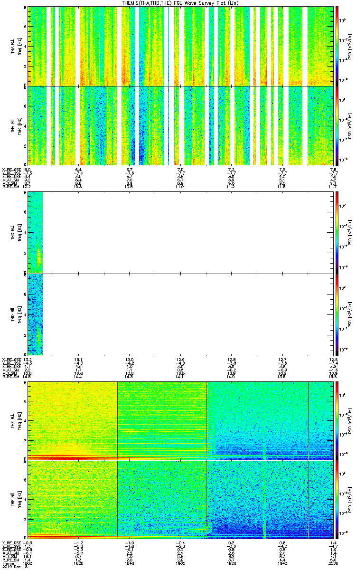Click the vertical red line in the THE B⊥ panel
This screenshot has height=570, width=356.
pyautogui.click(x=206, y=420)
